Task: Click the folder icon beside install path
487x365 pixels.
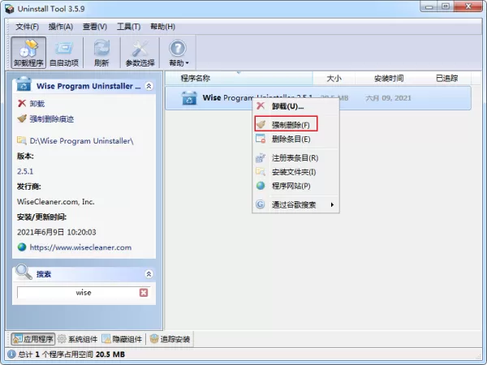Action: coord(22,140)
